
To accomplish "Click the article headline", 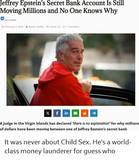I will (62, 7).
